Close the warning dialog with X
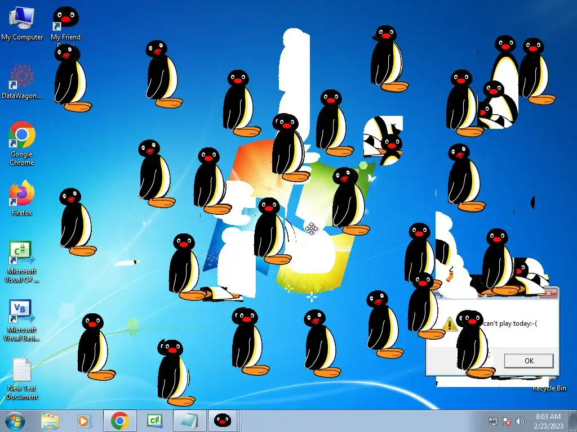Image resolution: width=577 pixels, height=432 pixels. click(x=548, y=293)
